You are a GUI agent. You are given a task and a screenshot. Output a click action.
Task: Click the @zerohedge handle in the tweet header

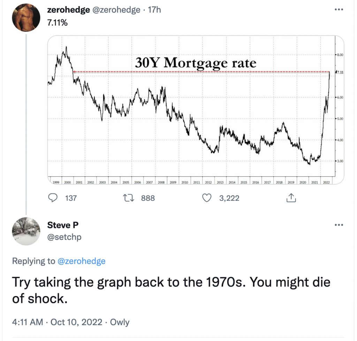[x=116, y=10]
